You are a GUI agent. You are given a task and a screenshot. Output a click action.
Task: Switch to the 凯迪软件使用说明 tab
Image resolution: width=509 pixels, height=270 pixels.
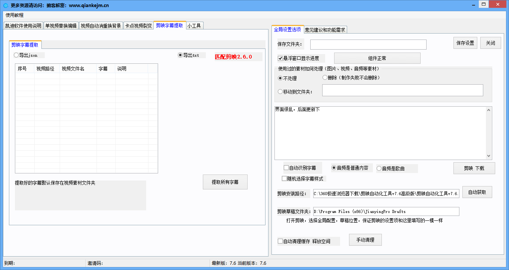23,25
